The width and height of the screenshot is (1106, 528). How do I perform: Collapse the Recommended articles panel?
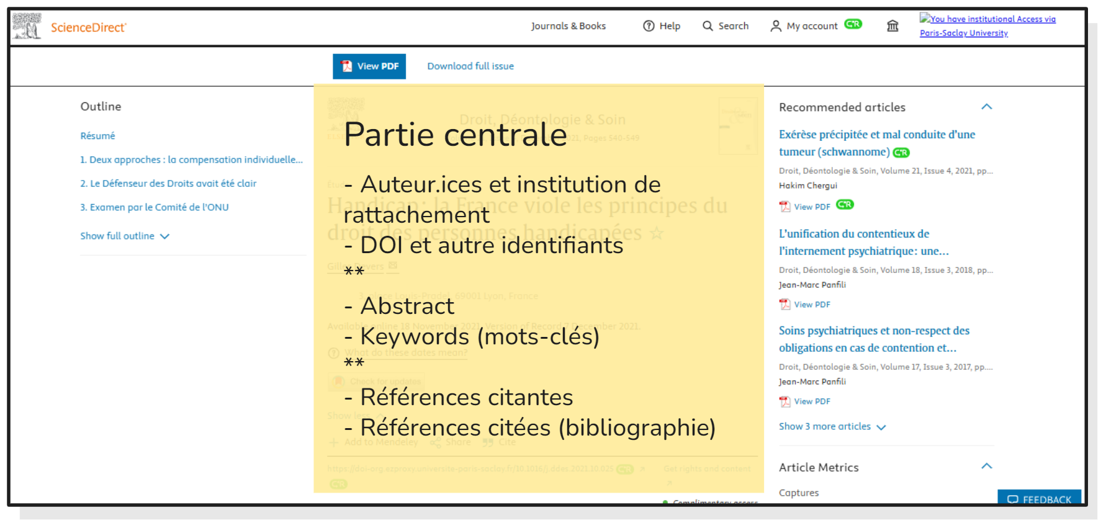point(987,107)
